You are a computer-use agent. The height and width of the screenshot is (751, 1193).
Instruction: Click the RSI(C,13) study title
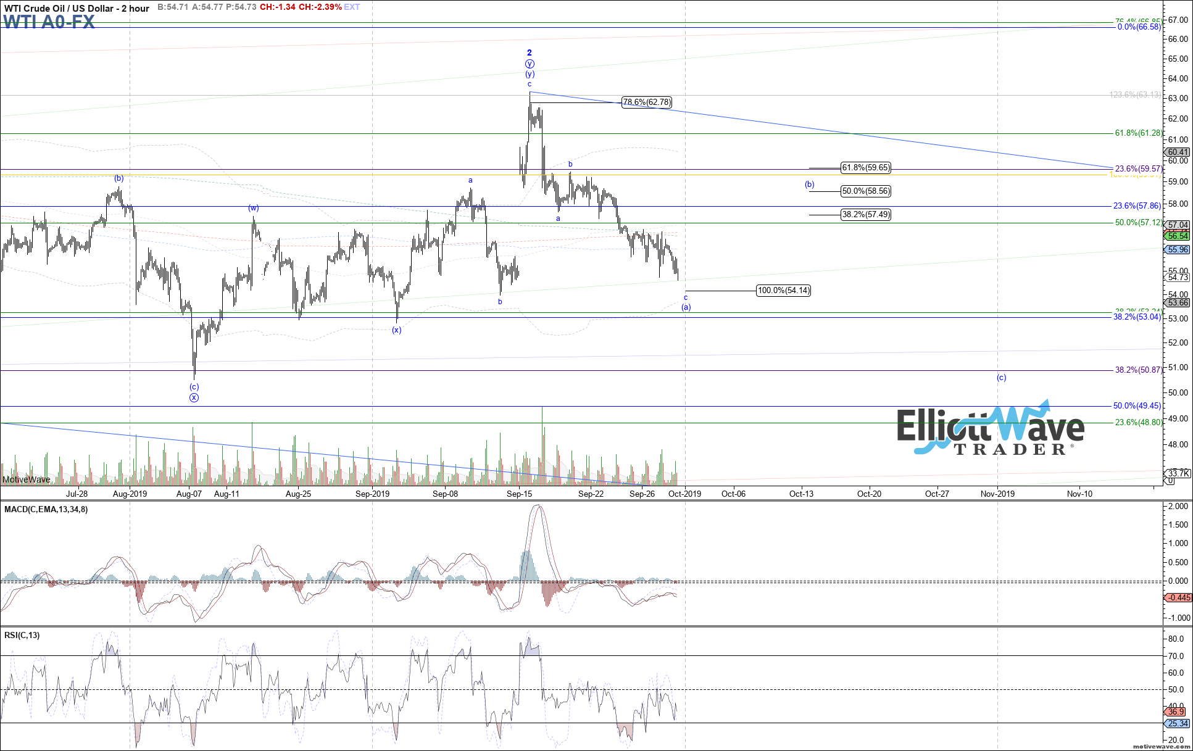click(x=22, y=636)
